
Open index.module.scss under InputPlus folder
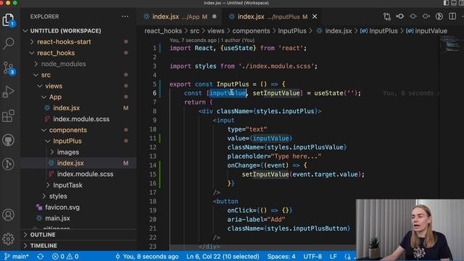click(86, 174)
